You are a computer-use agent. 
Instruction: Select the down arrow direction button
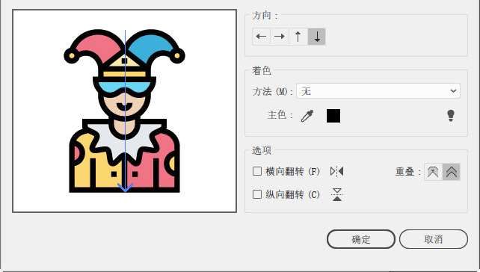coord(317,37)
